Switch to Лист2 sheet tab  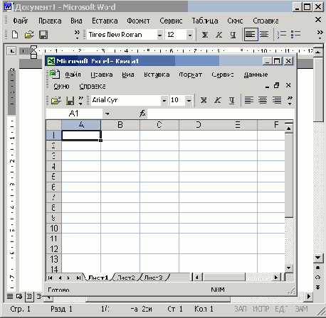tap(126, 278)
